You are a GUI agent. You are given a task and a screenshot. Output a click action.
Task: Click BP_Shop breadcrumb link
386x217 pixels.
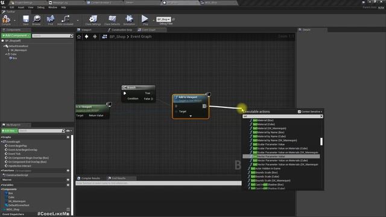[118, 37]
